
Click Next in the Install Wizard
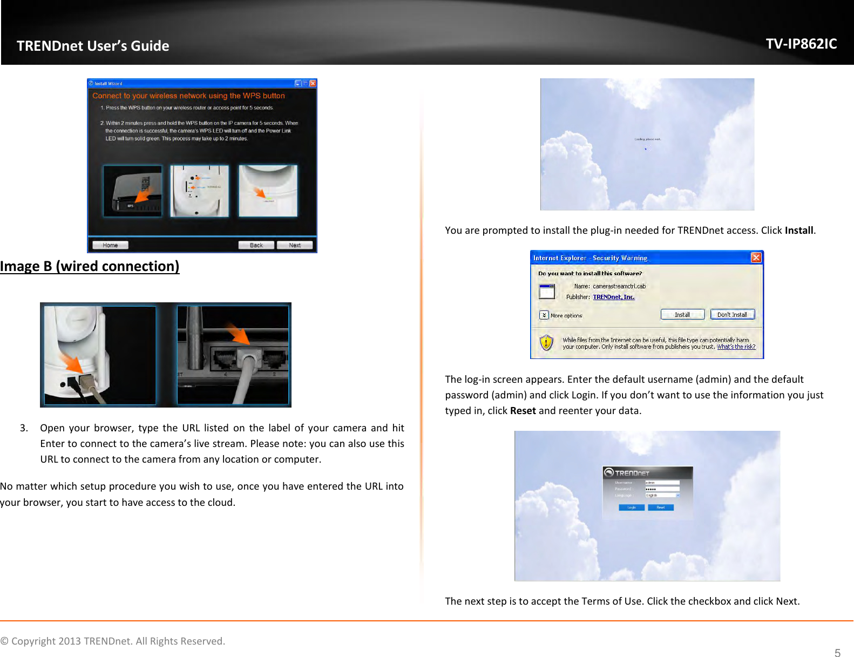(295, 245)
